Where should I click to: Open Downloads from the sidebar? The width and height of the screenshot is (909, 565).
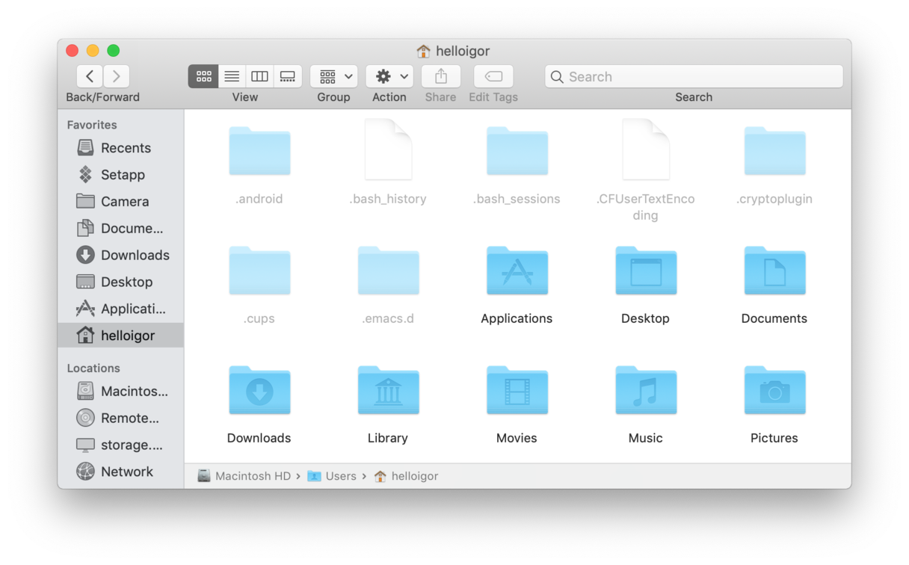click(134, 256)
